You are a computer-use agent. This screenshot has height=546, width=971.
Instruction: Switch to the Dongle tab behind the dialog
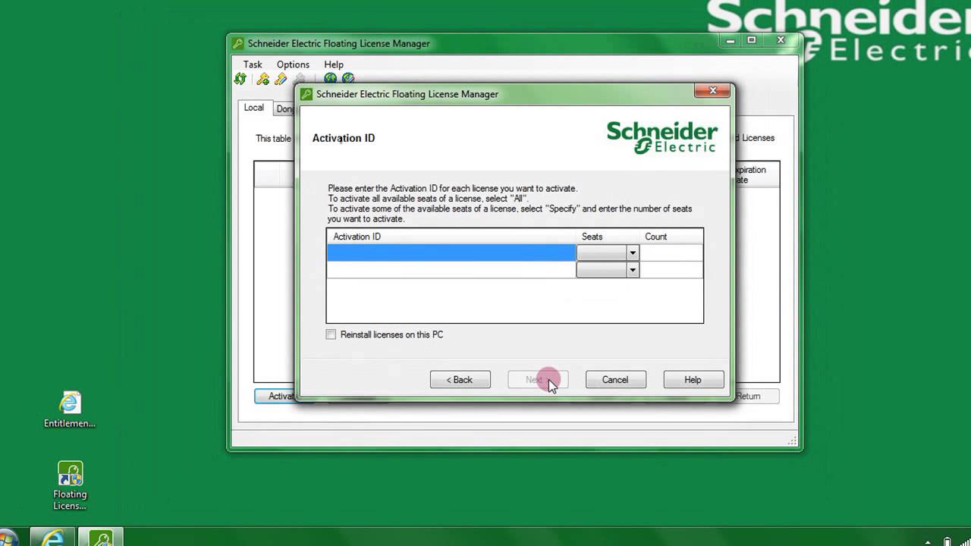click(x=285, y=109)
